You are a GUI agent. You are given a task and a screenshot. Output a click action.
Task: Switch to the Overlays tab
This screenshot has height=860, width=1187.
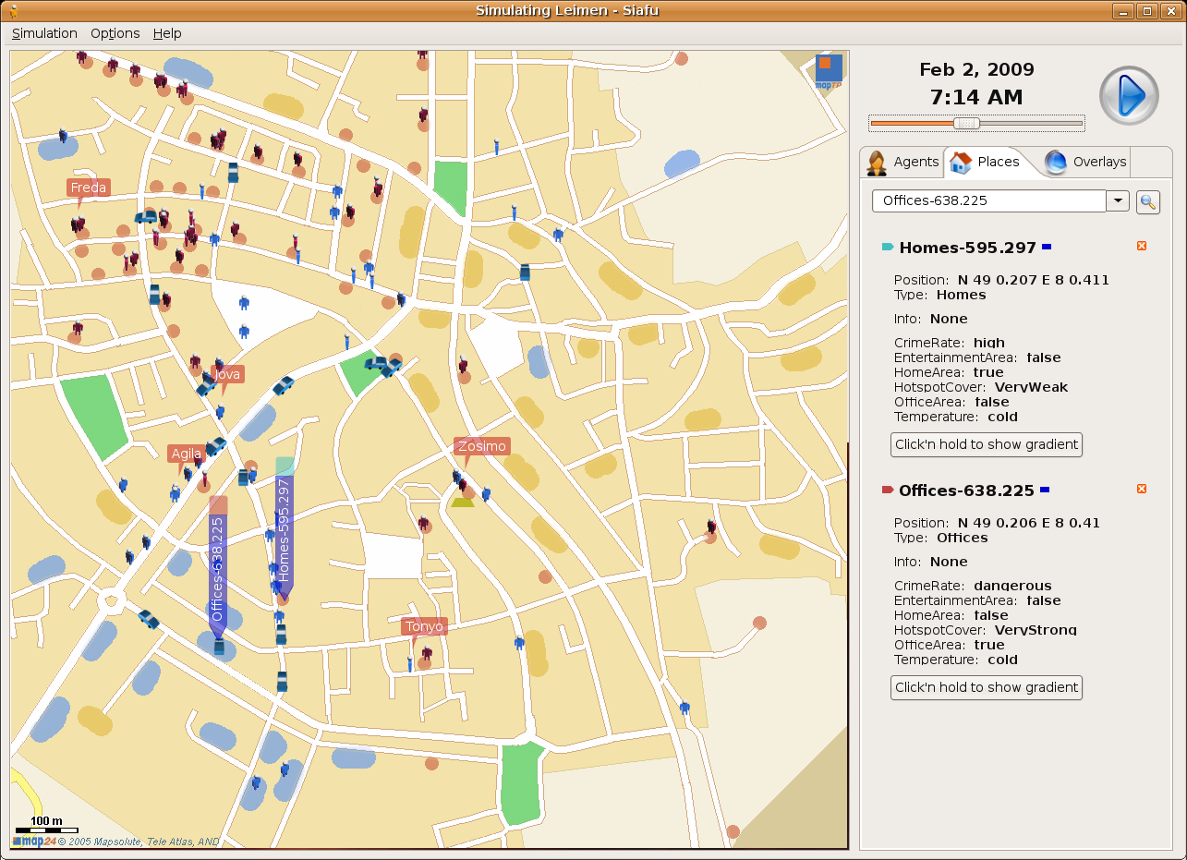(x=1085, y=162)
